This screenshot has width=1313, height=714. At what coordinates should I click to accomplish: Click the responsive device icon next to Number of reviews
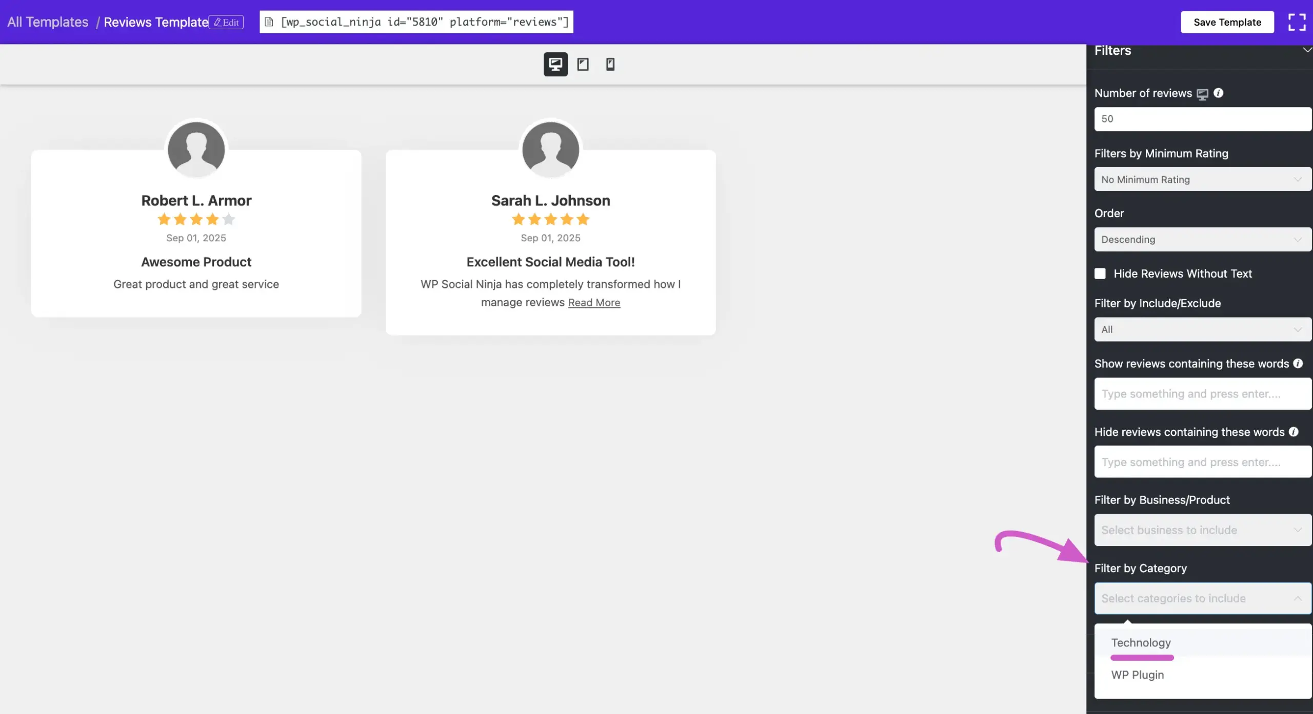tap(1202, 94)
